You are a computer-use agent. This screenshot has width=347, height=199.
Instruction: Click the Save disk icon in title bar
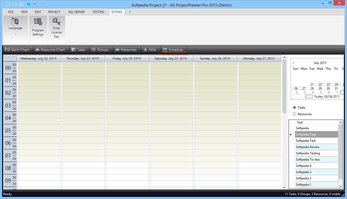pyautogui.click(x=21, y=4)
